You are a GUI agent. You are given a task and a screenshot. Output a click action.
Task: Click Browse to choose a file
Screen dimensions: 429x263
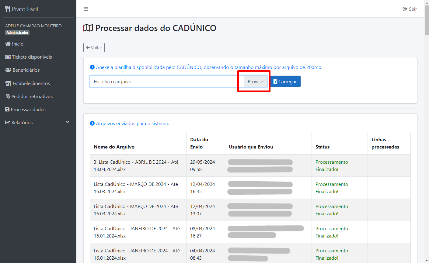point(255,82)
